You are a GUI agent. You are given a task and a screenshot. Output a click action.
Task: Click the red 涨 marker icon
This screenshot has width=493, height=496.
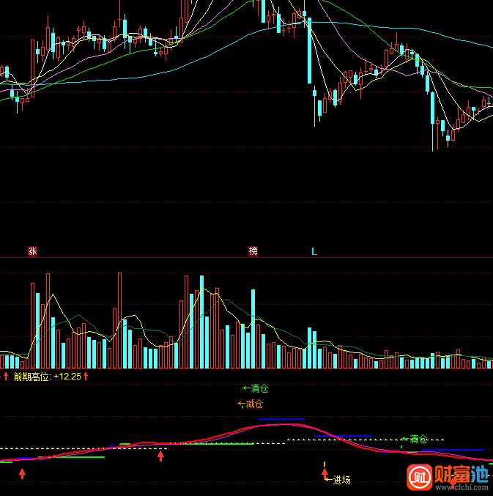[x=32, y=251]
